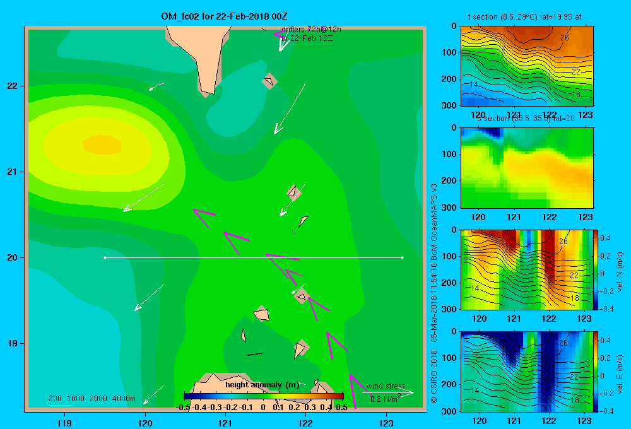Open the salinity section plot
Viewport: 631px width, 429px height.
[527, 167]
